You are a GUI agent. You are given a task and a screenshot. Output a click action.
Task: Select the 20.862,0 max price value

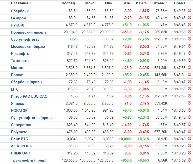tap(88, 32)
